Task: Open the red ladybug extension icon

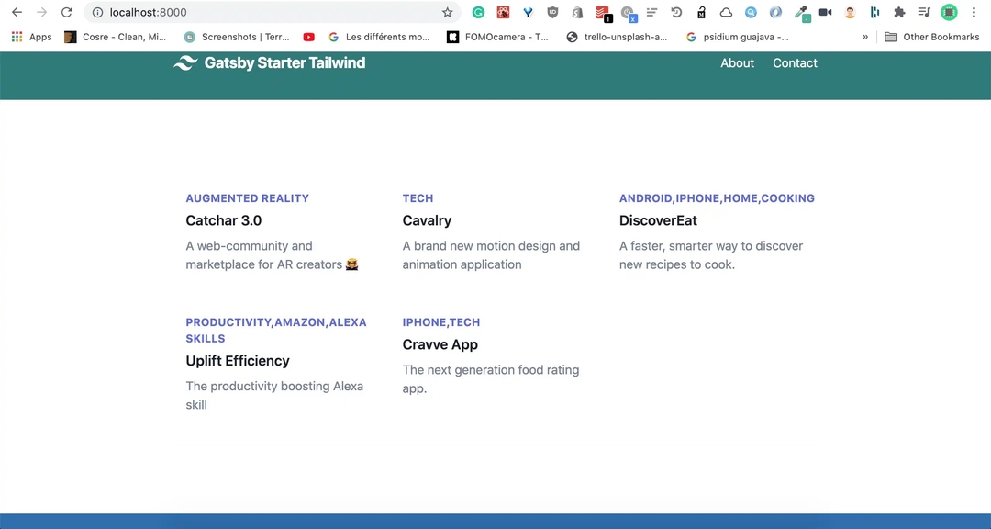Action: click(x=503, y=12)
